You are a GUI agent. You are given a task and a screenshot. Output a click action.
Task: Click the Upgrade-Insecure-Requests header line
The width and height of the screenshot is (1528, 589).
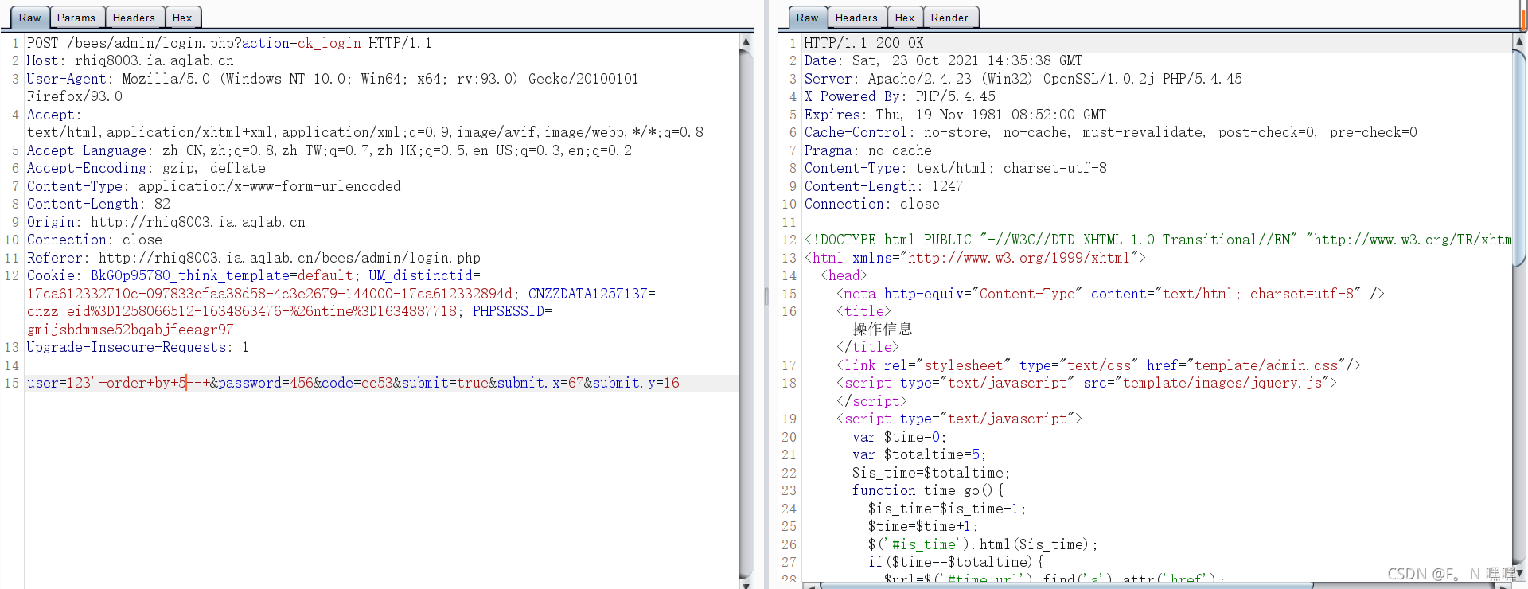coord(138,347)
